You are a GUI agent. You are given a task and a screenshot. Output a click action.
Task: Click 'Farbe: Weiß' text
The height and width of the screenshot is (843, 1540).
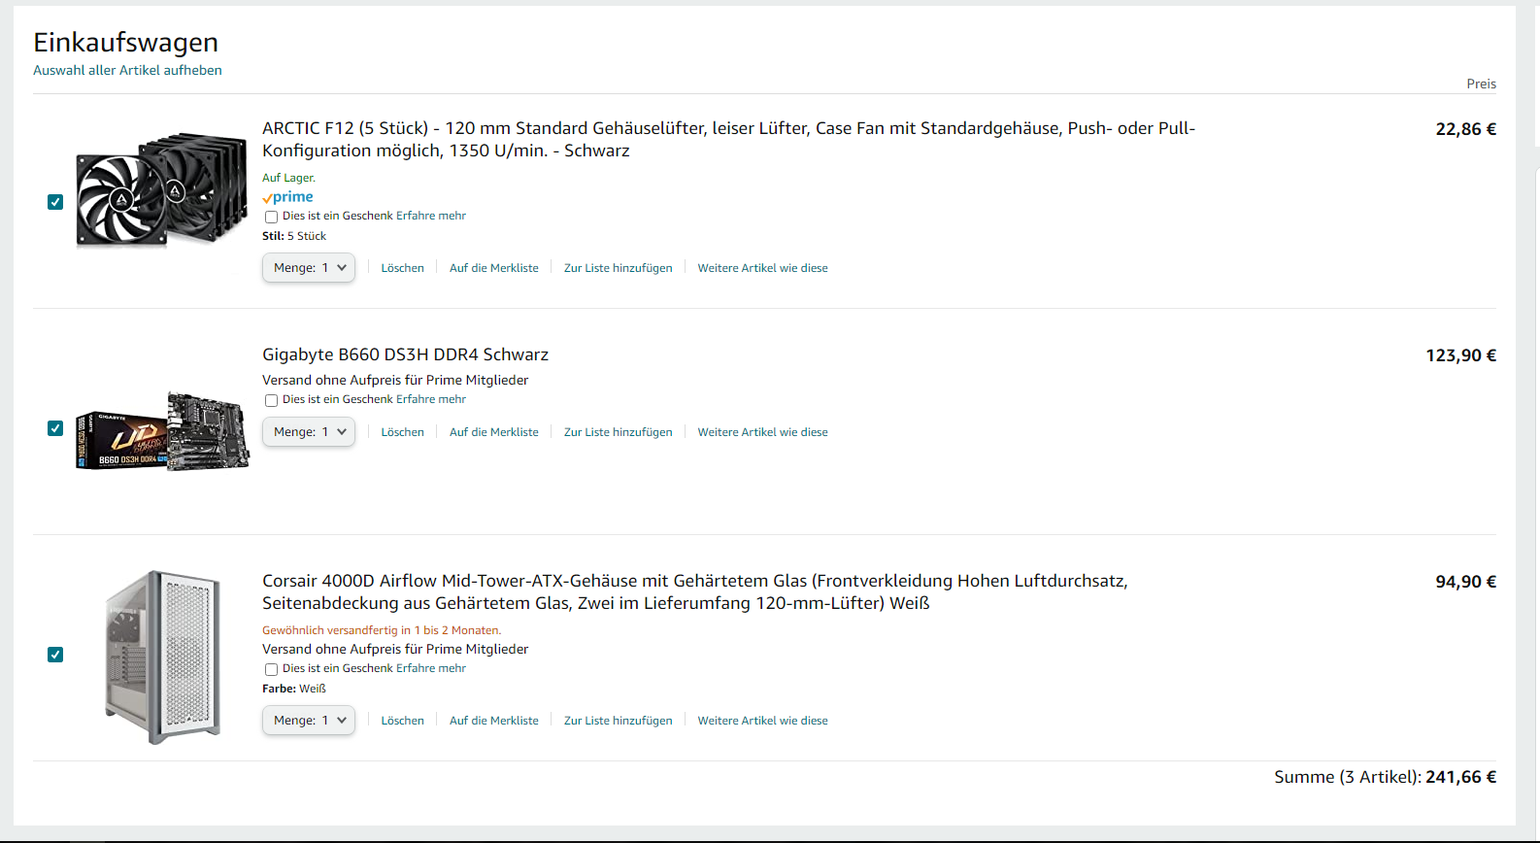(x=294, y=689)
